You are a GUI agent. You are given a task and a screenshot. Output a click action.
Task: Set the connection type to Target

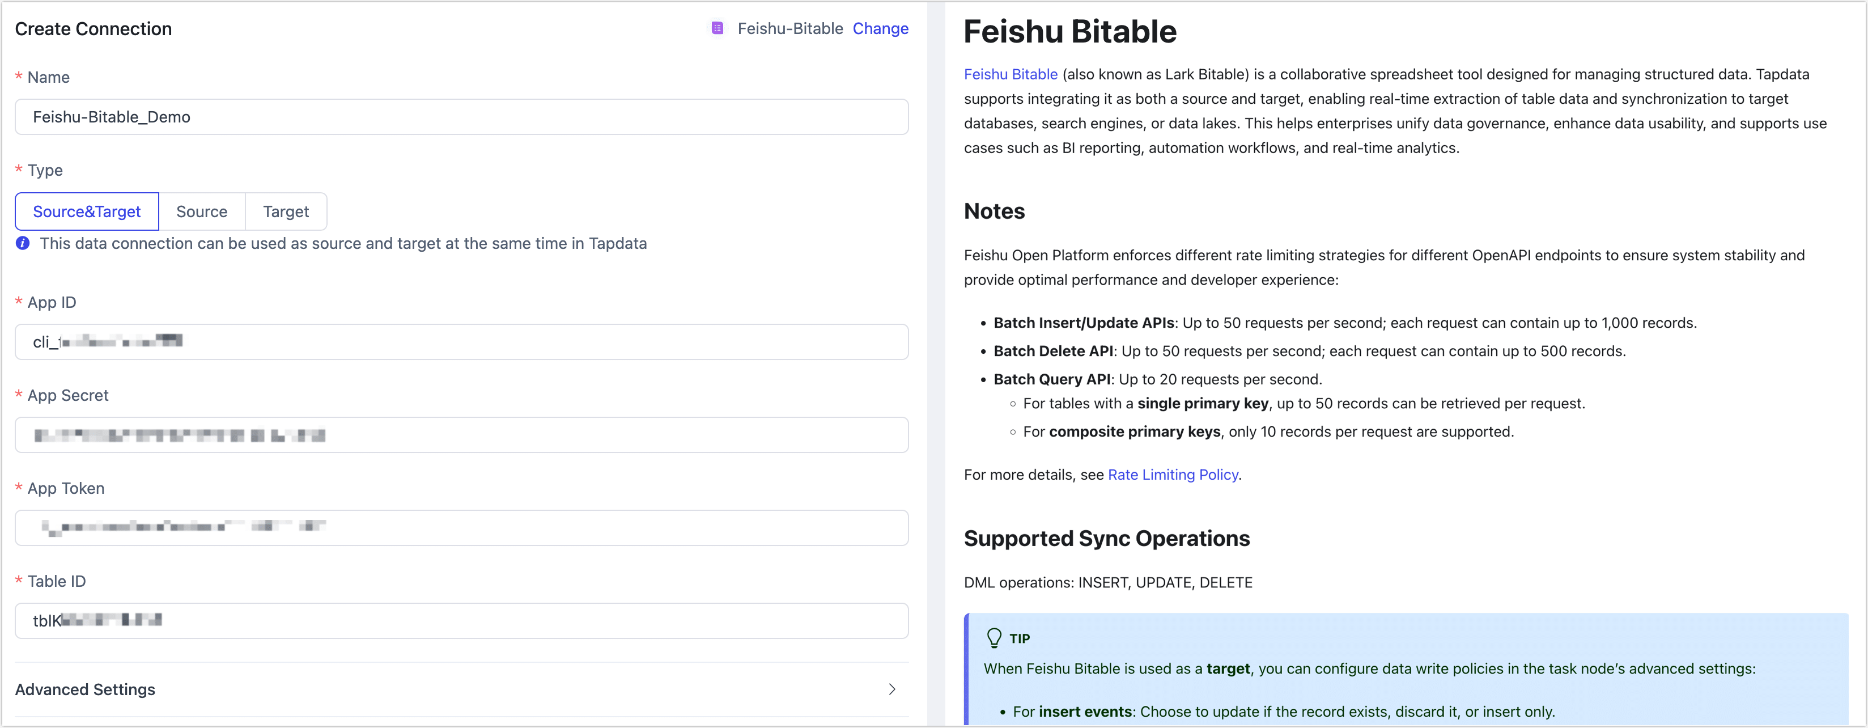coord(286,211)
